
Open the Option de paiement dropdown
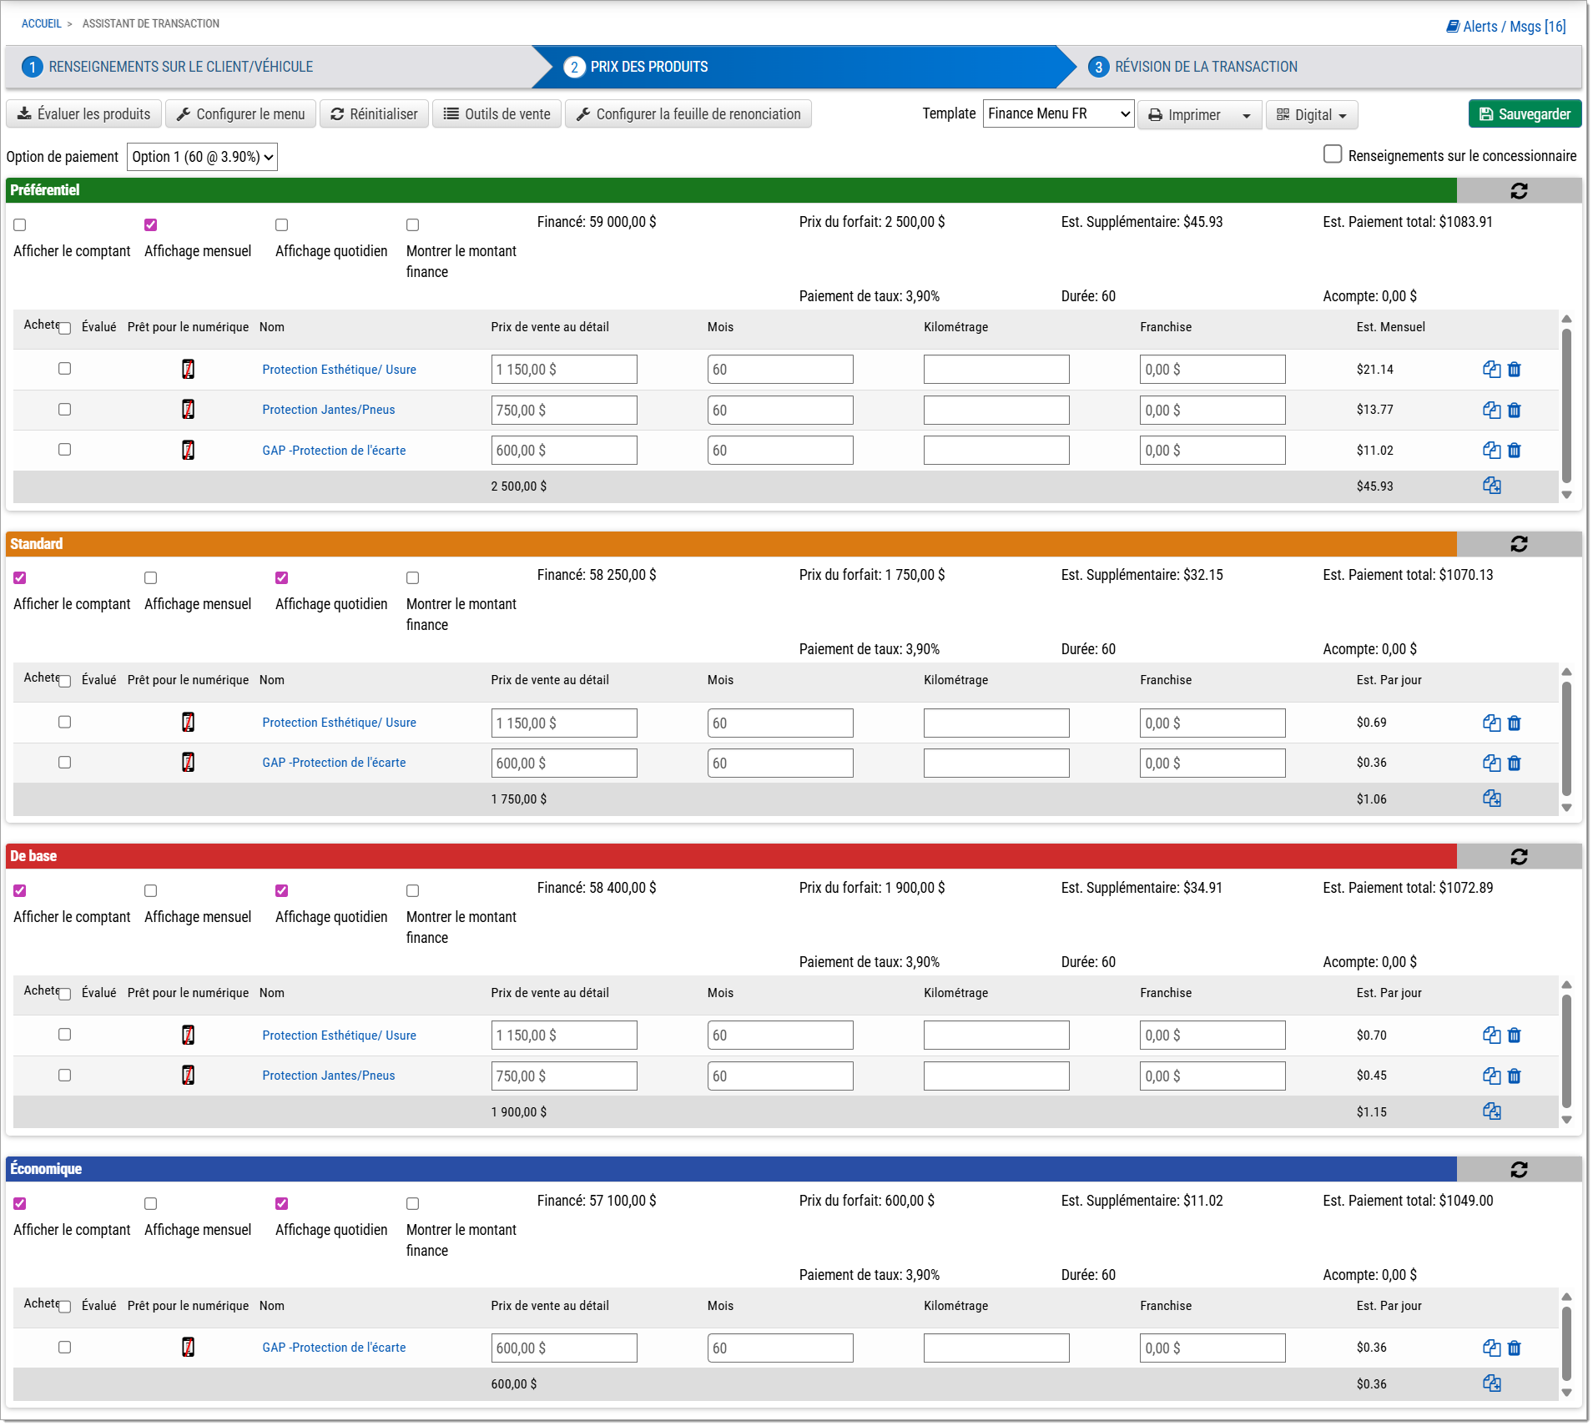point(202,157)
